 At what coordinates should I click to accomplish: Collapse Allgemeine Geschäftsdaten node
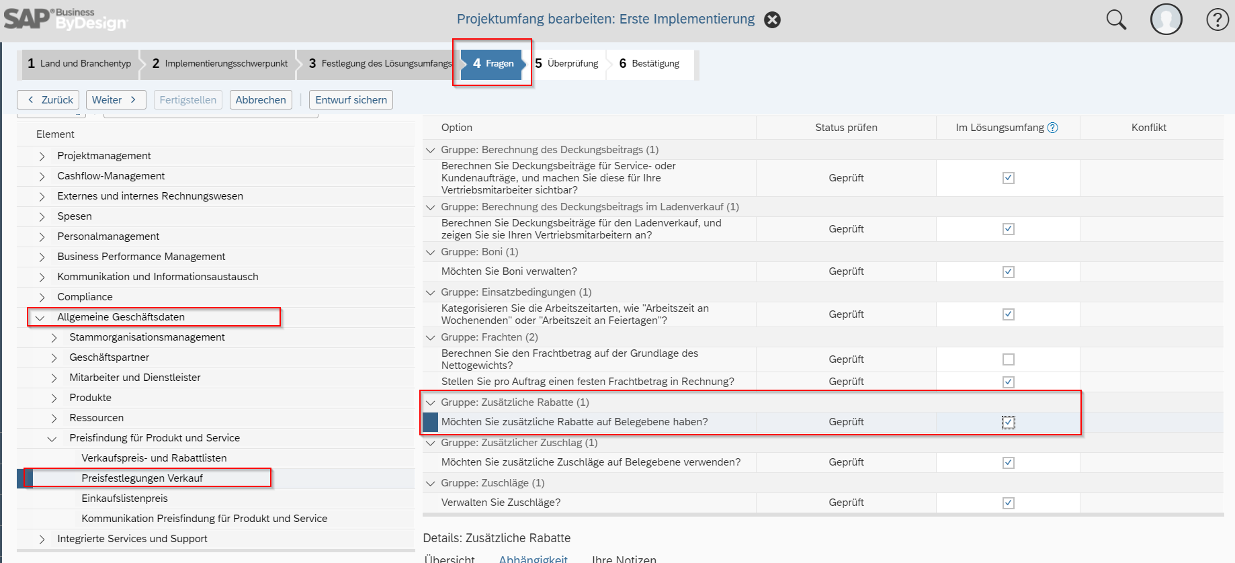click(40, 318)
